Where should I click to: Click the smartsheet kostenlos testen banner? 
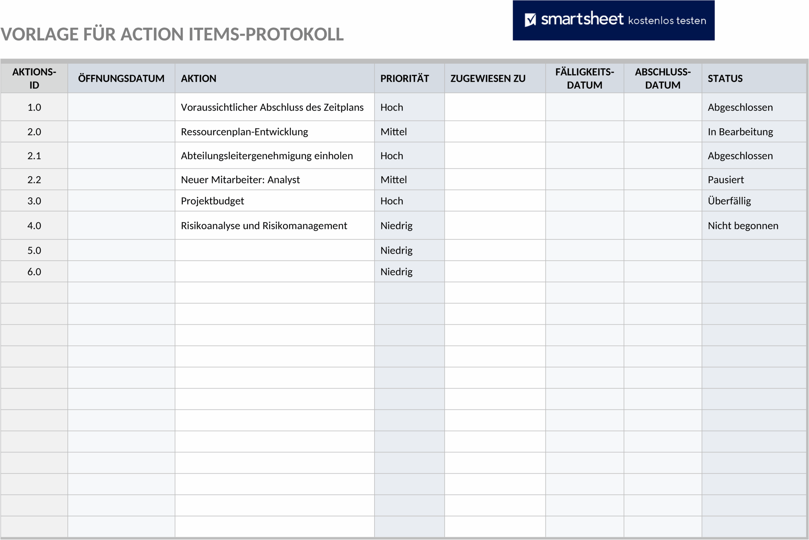pos(613,20)
